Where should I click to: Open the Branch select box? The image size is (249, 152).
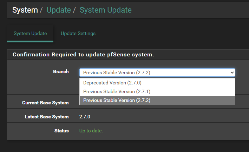(157, 72)
